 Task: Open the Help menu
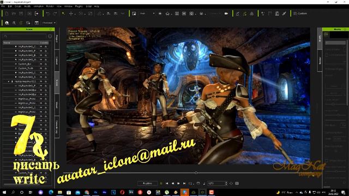click(x=97, y=7)
